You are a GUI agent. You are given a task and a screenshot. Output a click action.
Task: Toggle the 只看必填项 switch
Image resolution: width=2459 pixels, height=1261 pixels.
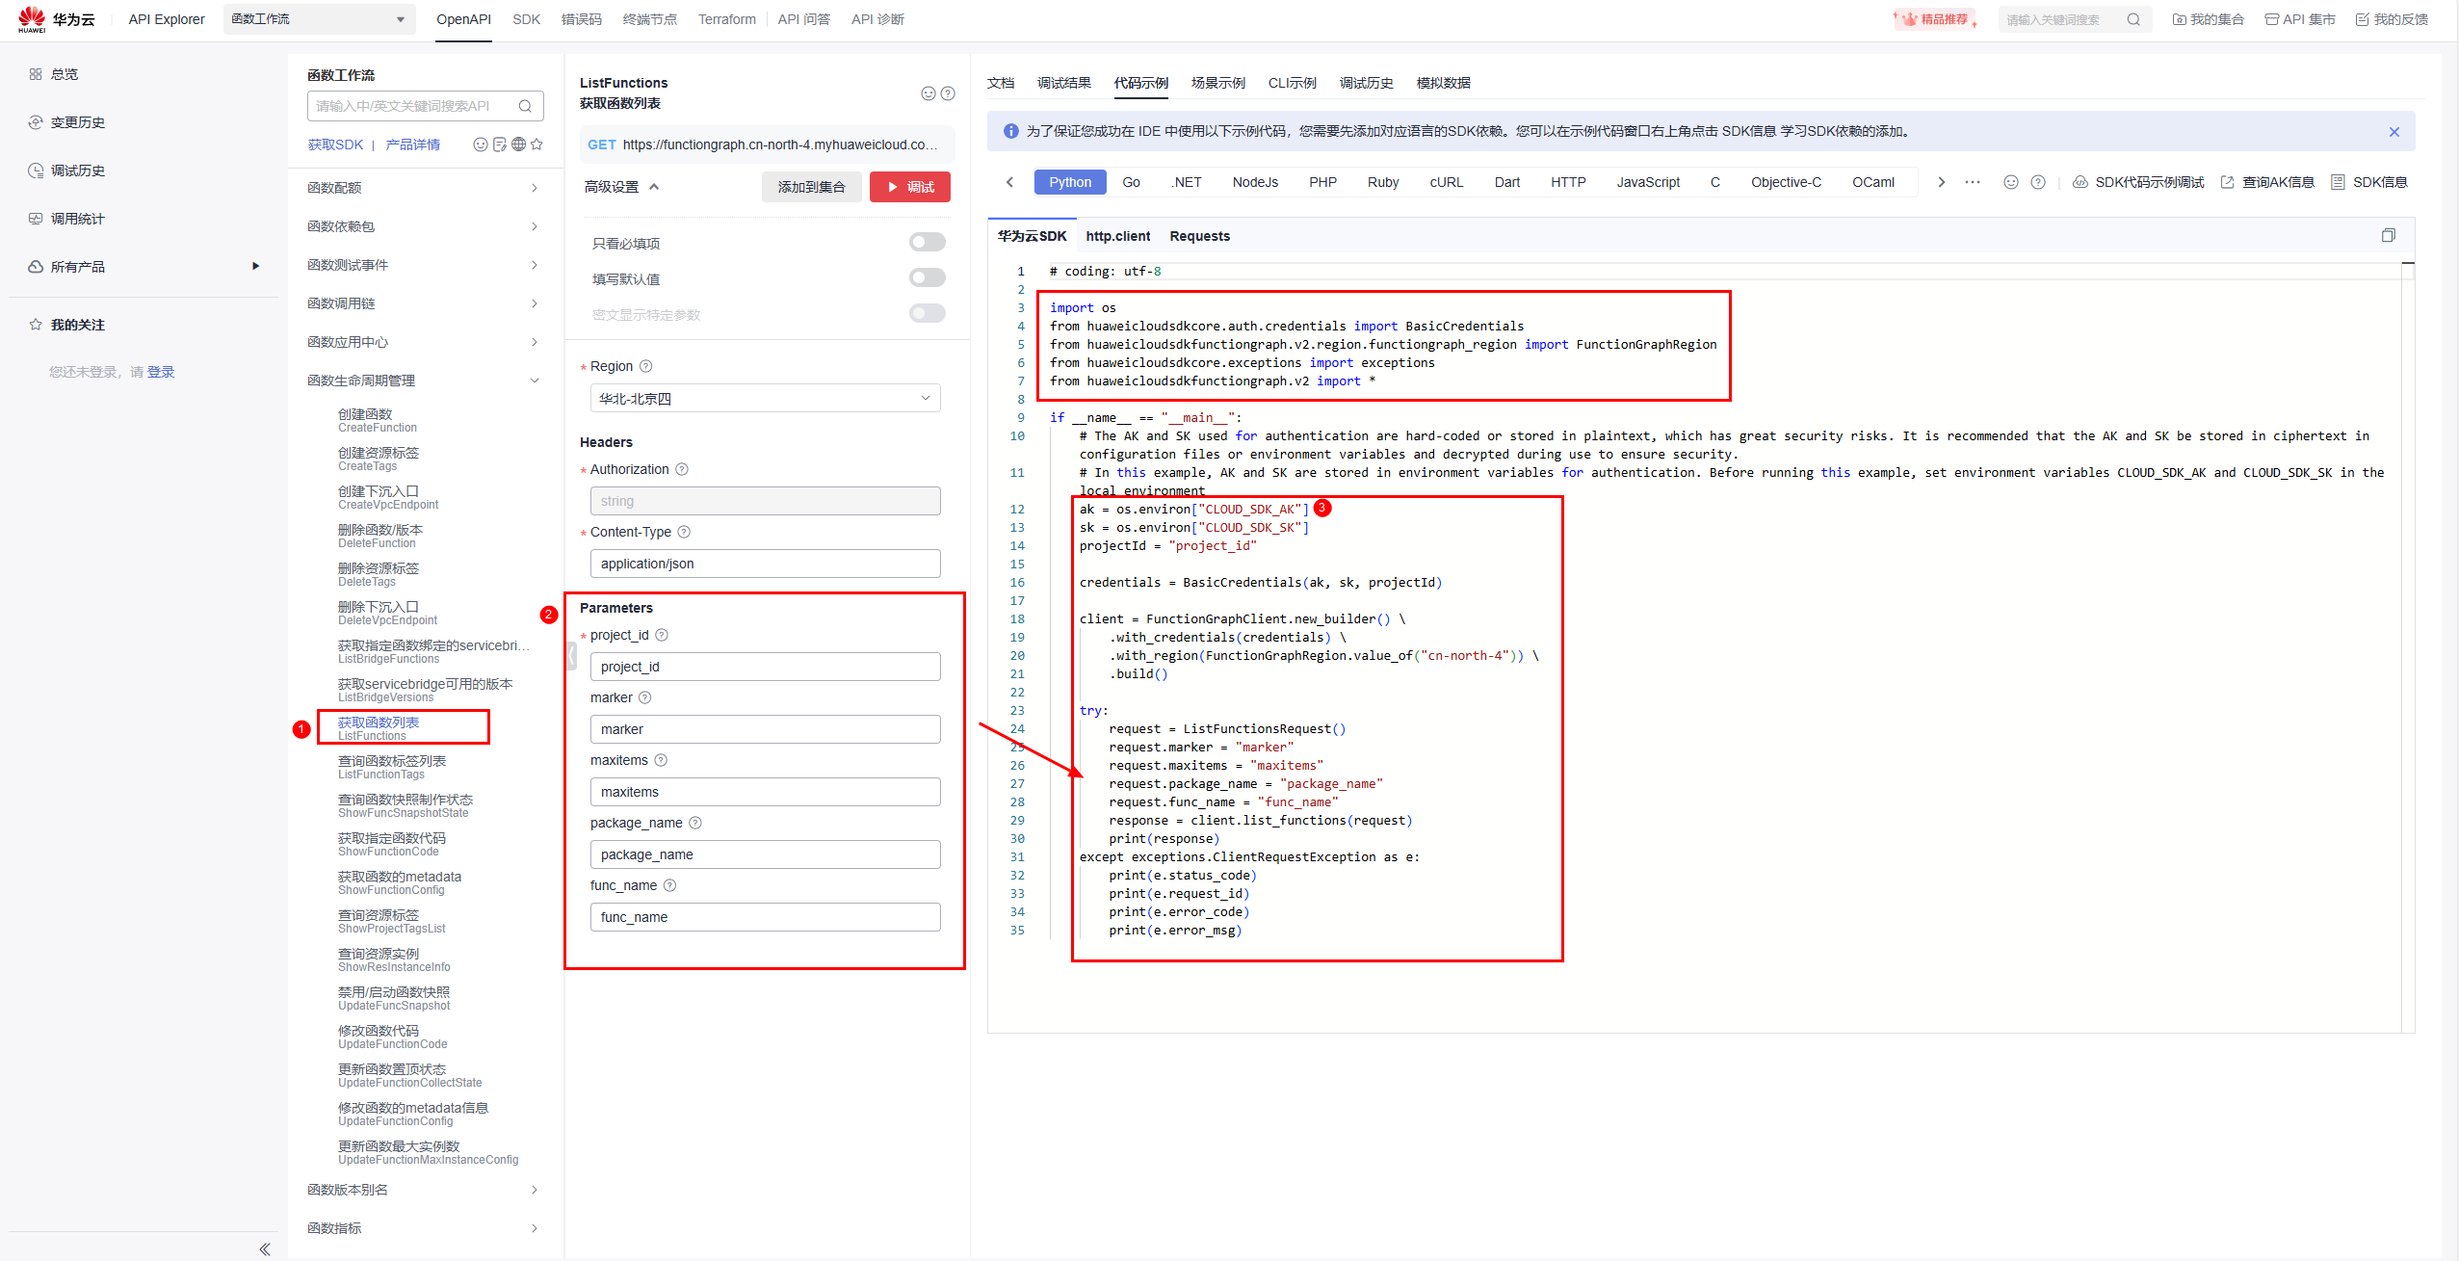(927, 243)
